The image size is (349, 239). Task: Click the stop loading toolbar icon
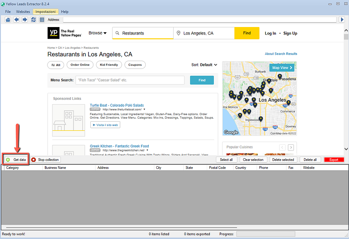[x=42, y=20]
